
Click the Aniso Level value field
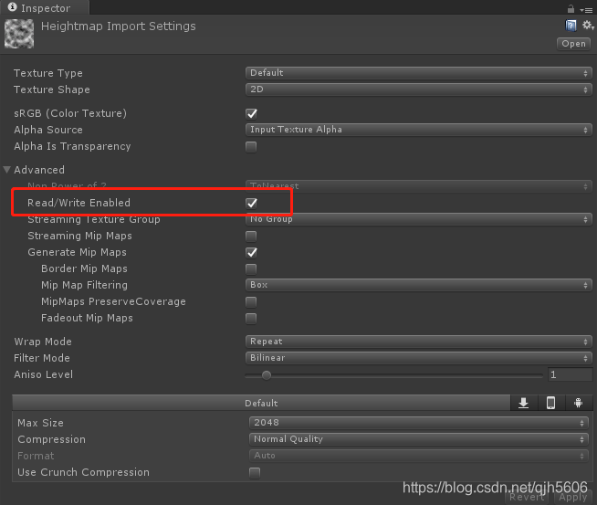click(570, 374)
